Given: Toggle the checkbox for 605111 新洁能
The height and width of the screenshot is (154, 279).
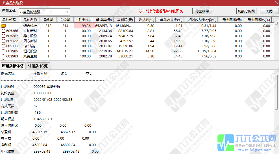Looking at the screenshot, I should pyautogui.click(x=3, y=46).
